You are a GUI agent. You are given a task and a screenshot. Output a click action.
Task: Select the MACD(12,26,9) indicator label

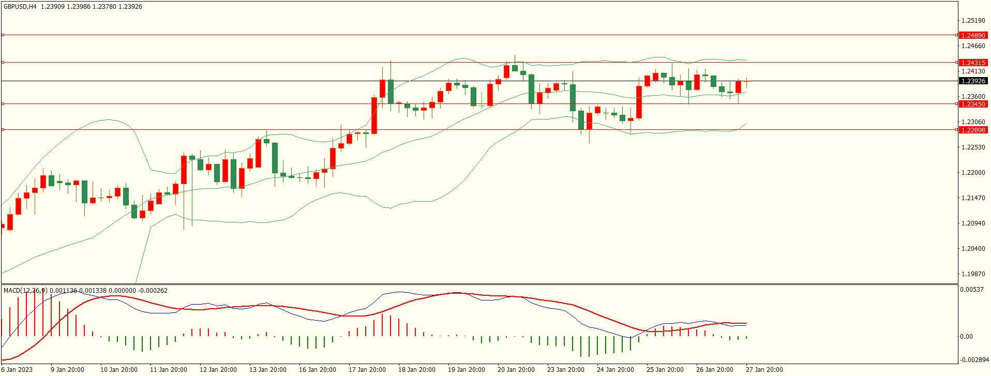(25, 290)
